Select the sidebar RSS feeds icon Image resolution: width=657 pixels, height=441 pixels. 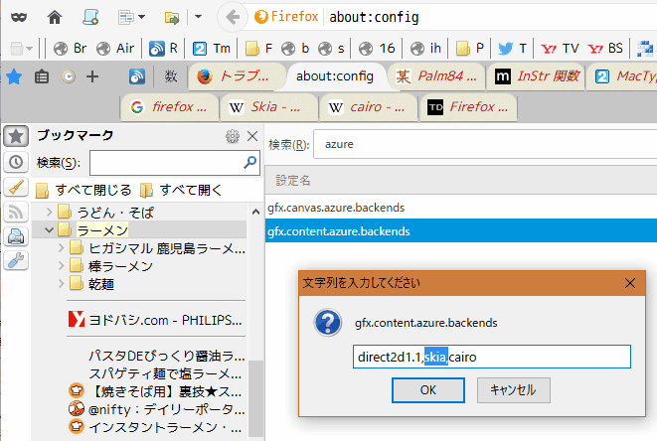16,213
